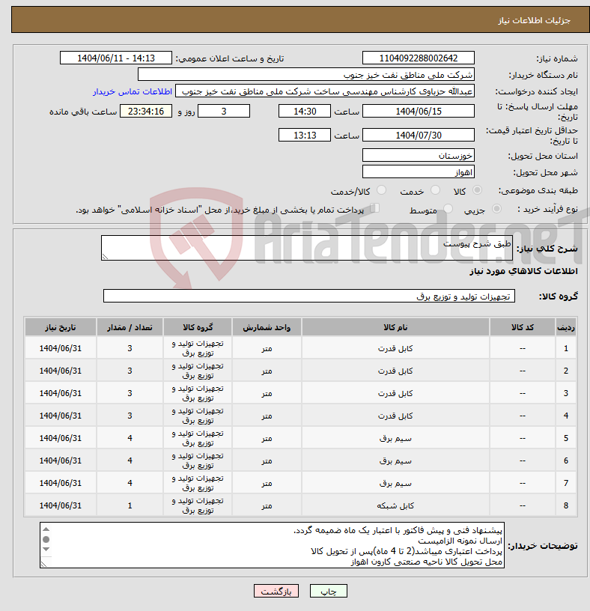Click the need number field 1104092288002642
Viewport: 590px width, 611px height.
418,58
